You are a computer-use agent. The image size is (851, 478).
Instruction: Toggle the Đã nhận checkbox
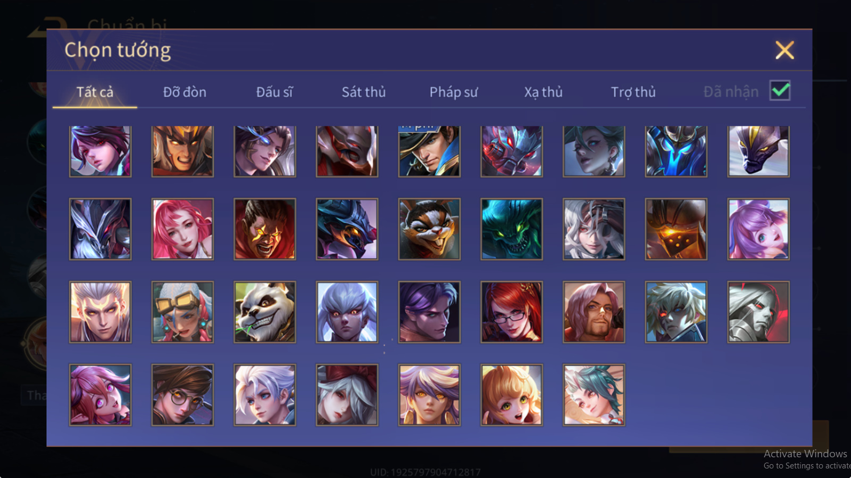tap(780, 91)
